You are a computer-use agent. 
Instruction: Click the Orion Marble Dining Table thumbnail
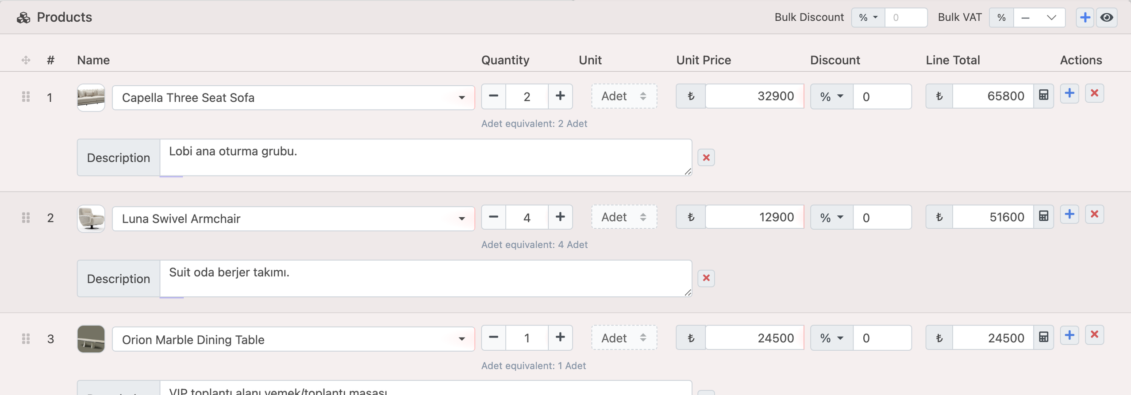[x=91, y=339]
